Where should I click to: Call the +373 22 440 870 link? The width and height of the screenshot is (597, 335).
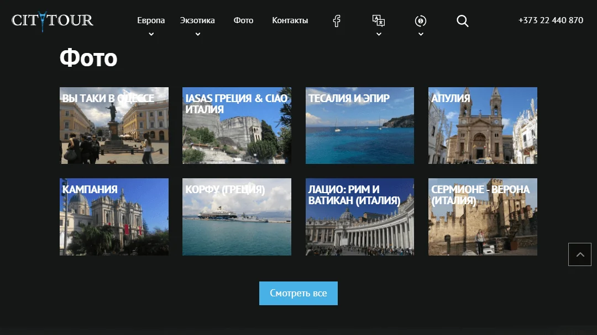point(551,20)
